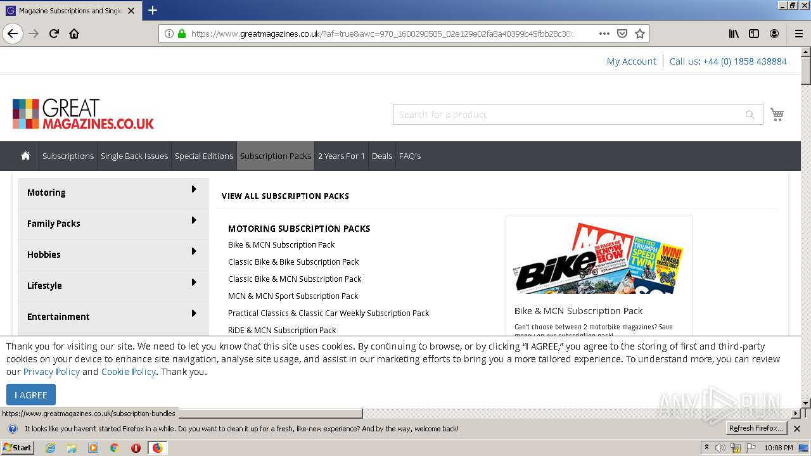Click the GreatMagazines.co.uk logo
The height and width of the screenshot is (456, 811).
[x=83, y=114]
